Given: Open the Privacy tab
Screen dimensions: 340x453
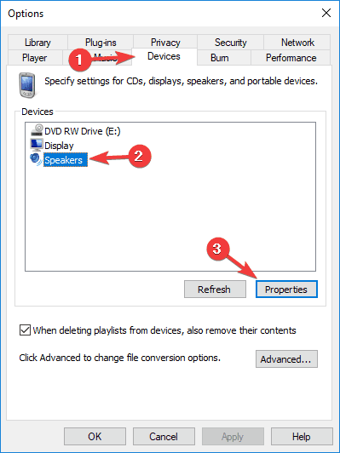Looking at the screenshot, I should [x=165, y=43].
